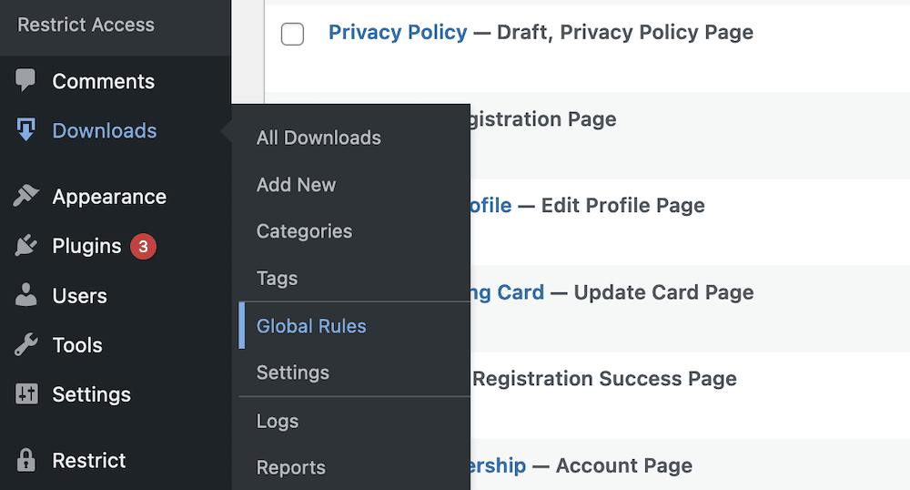Open Restrict Access in sidebar
This screenshot has width=910, height=490.
pos(86,25)
